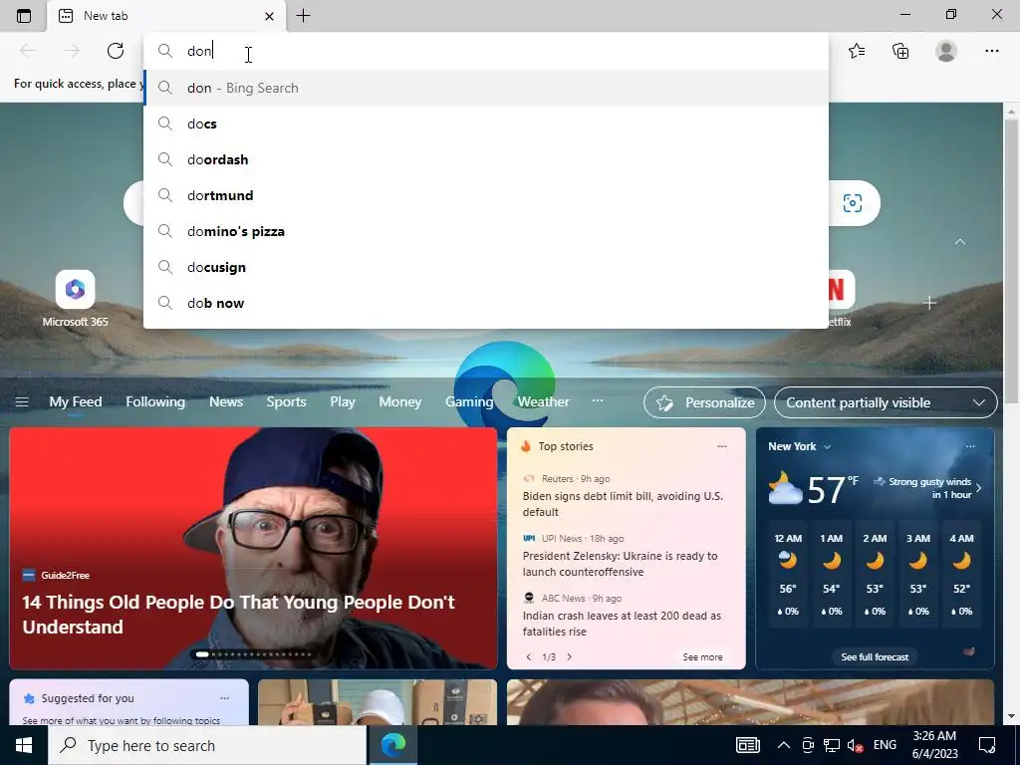Open the Collections icon
The height and width of the screenshot is (765, 1020).
tap(900, 51)
